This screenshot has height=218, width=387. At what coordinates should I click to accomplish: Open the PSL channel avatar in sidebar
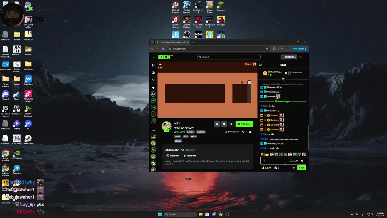[153, 150]
